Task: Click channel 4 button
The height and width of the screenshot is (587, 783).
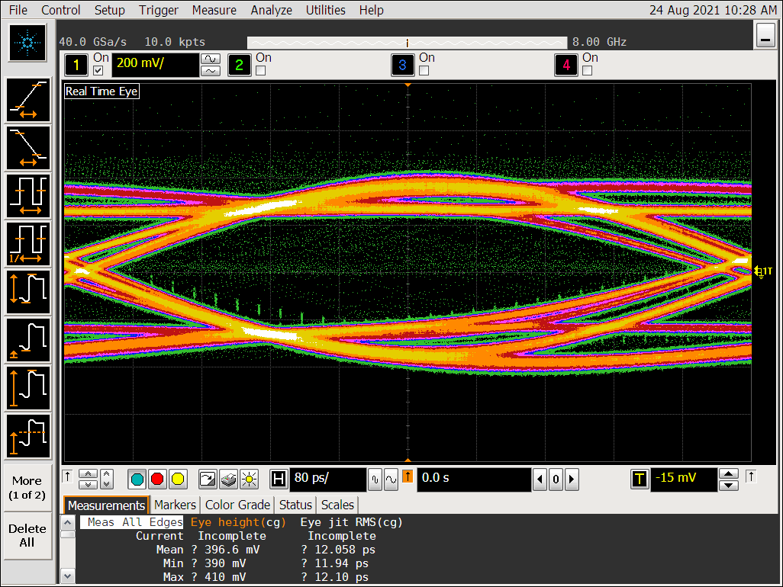Action: (x=565, y=65)
